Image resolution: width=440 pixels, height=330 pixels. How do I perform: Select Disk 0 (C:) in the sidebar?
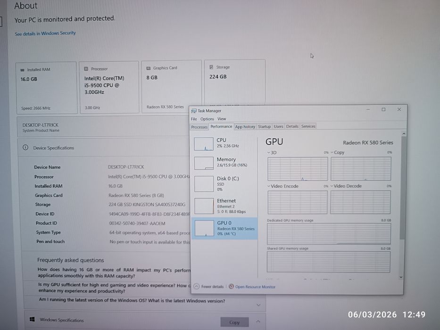(224, 184)
